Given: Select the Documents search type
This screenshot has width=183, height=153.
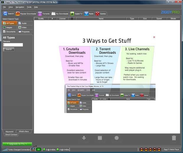Looking at the screenshot, I should tap(9, 31).
